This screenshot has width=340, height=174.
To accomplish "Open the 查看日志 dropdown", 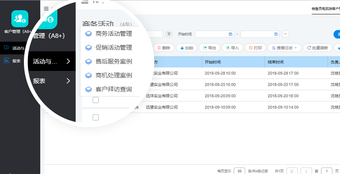I will pos(283,48).
